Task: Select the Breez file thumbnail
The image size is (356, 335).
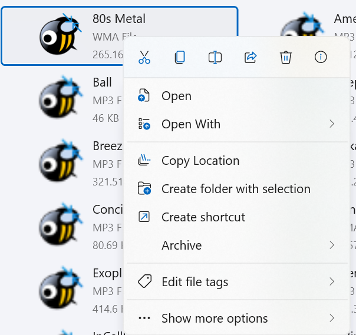Action: coord(60,161)
